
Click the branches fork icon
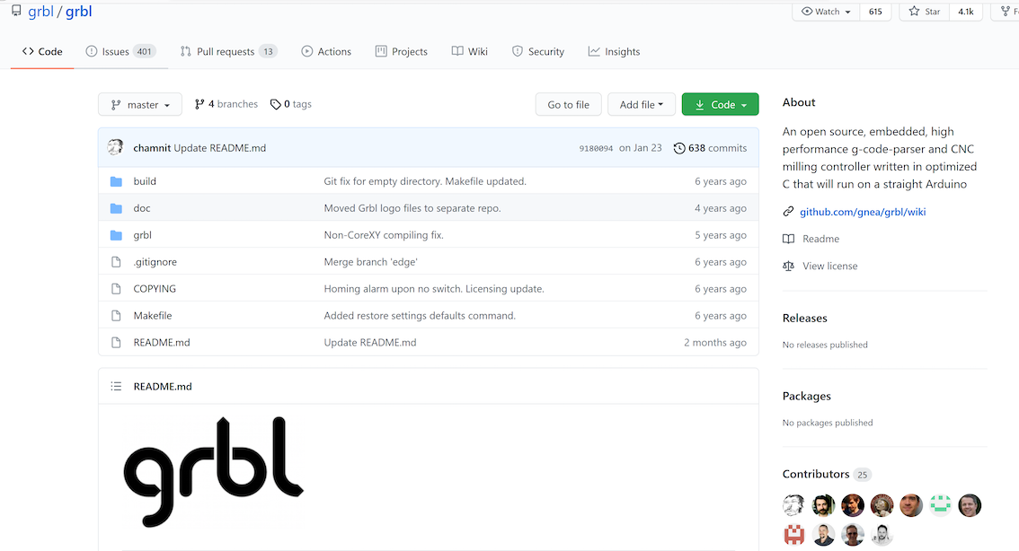pos(199,104)
